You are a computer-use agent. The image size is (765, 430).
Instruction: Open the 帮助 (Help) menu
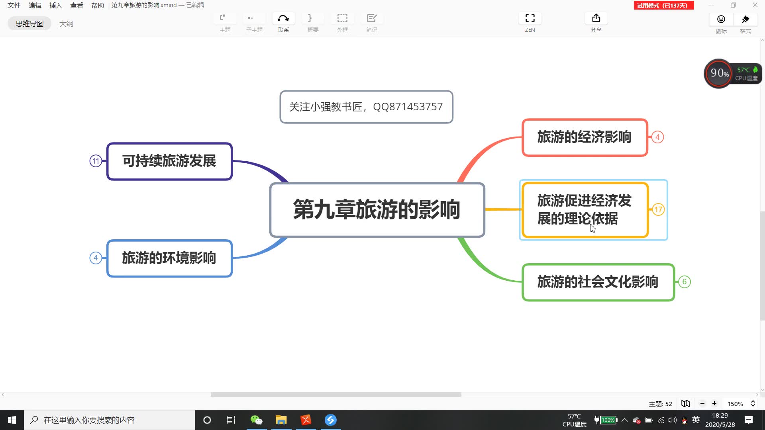98,5
